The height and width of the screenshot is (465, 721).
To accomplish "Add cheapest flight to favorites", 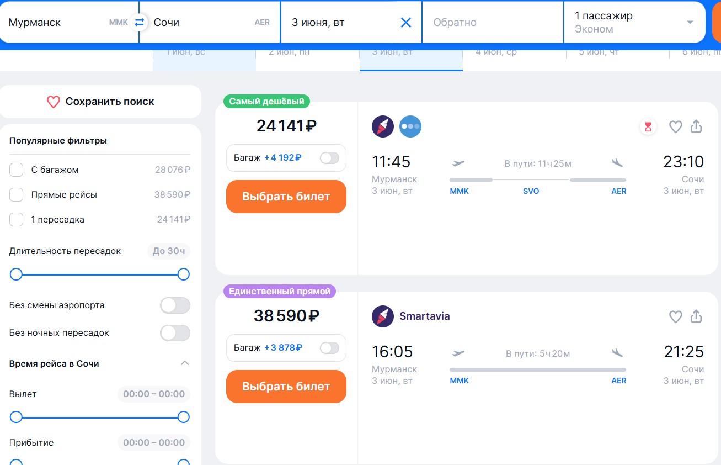I will 676,127.
